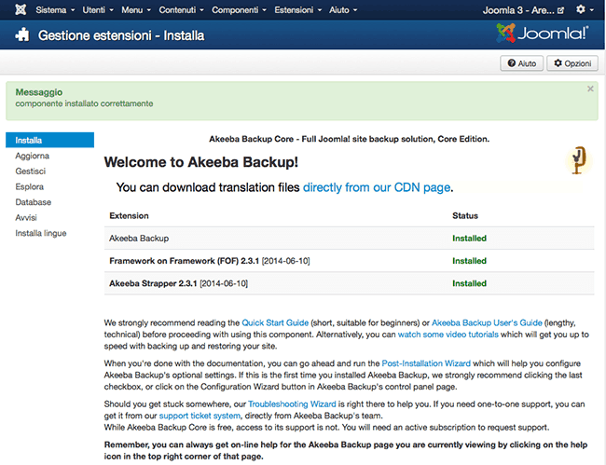This screenshot has width=606, height=465.
Task: Select Installa in the sidebar
Action: point(49,140)
